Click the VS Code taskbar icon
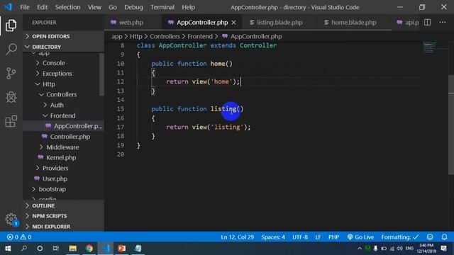The width and height of the screenshot is (454, 255). (106, 249)
